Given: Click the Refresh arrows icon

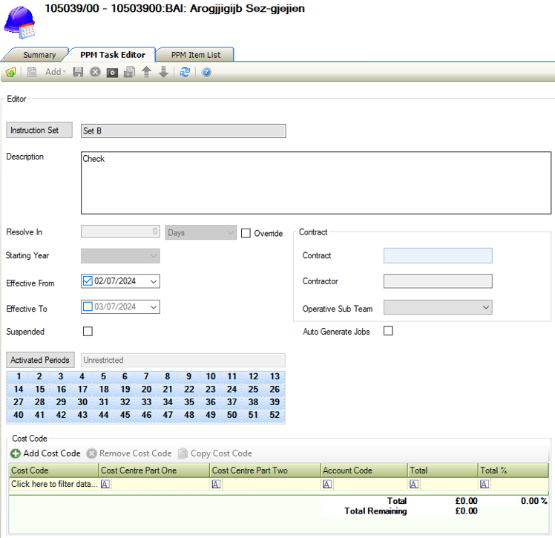Looking at the screenshot, I should pos(185,72).
